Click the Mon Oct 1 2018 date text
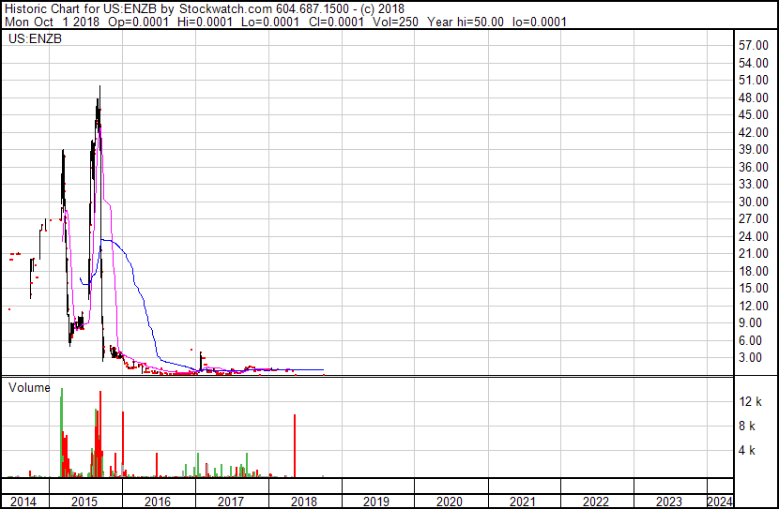 tap(53, 22)
